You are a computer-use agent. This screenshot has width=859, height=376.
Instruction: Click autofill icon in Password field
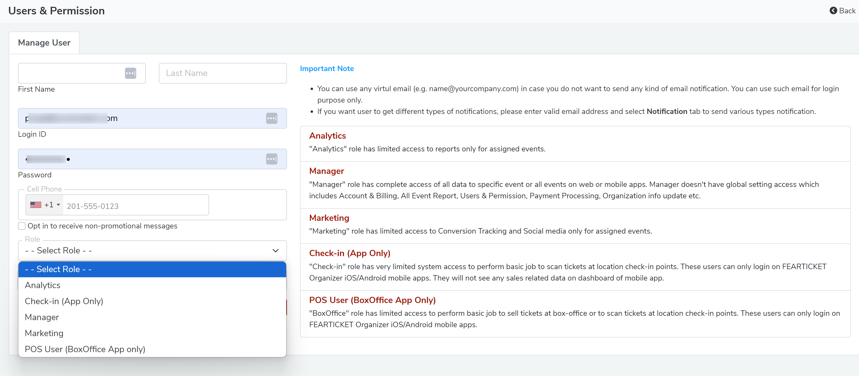(271, 159)
